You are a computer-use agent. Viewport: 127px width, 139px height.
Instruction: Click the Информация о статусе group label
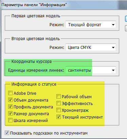(34, 84)
